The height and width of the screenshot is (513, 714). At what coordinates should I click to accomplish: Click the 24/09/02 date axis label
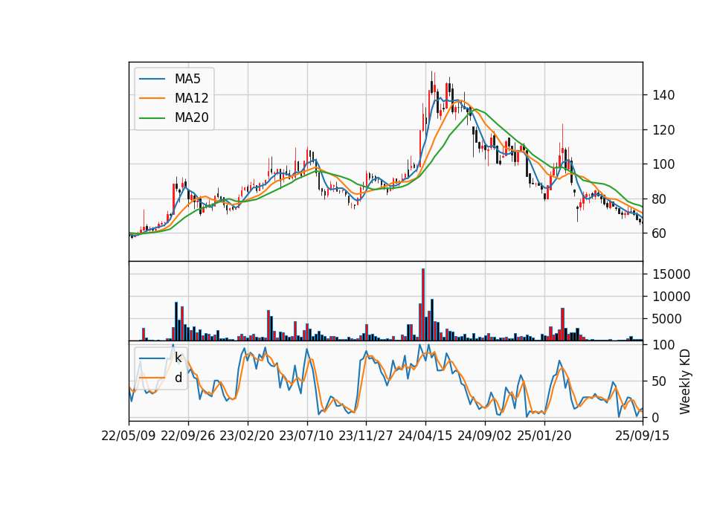click(484, 436)
